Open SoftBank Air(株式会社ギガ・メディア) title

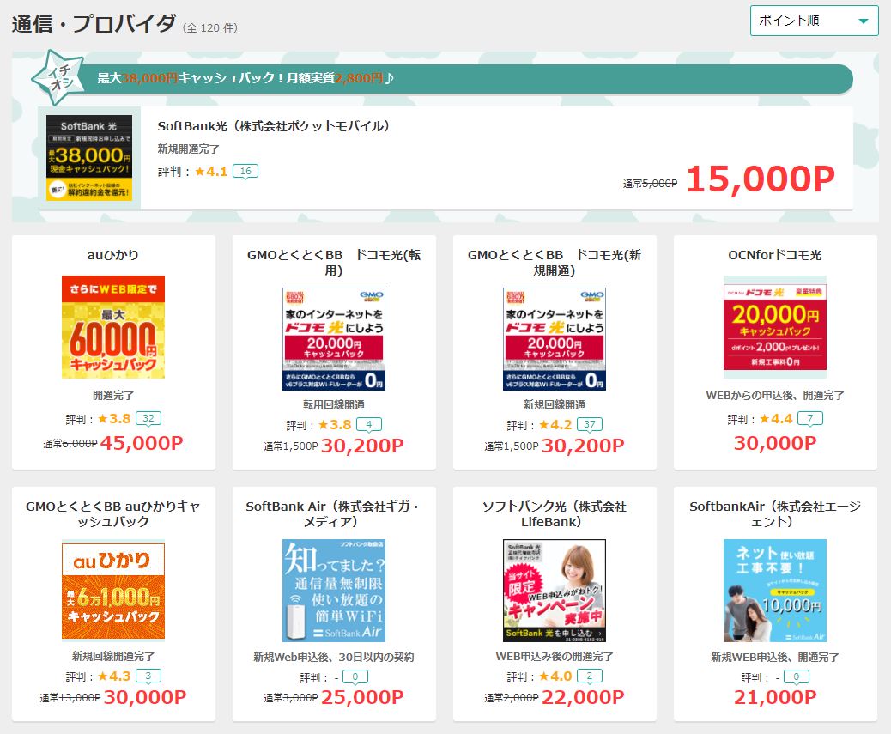point(334,513)
